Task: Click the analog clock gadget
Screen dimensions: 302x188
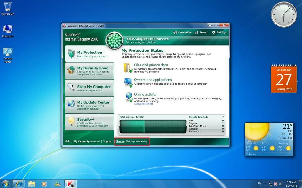Action: (284, 15)
